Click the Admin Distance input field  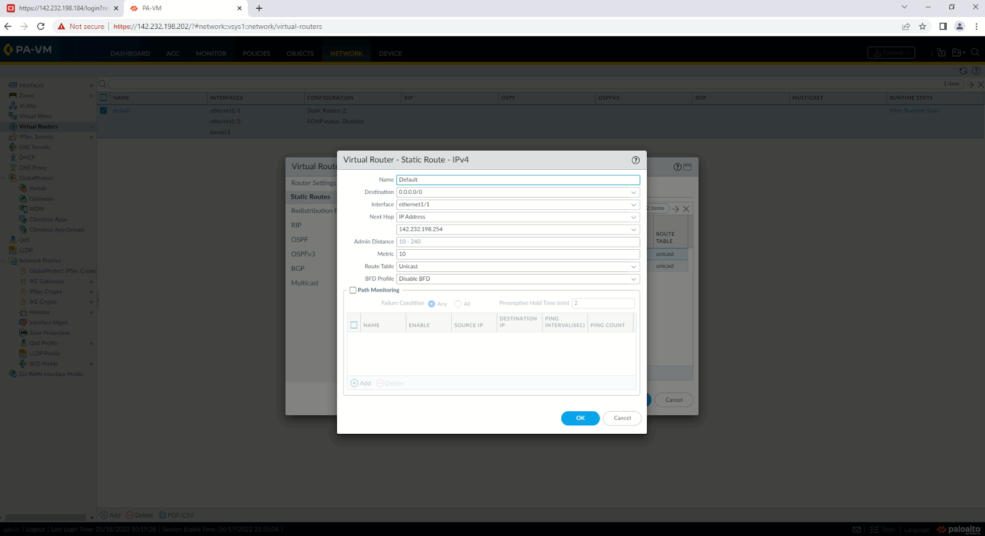(x=518, y=242)
